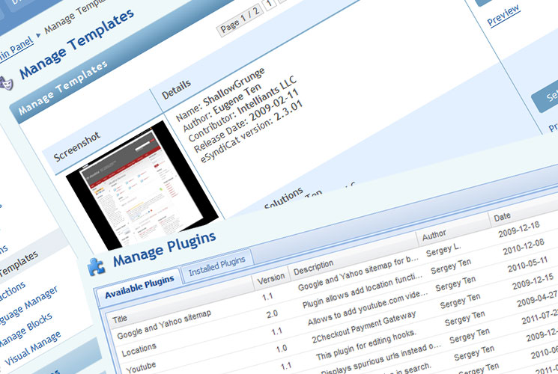Click 'Release Date: 2009-02-11' detail line

[246, 121]
